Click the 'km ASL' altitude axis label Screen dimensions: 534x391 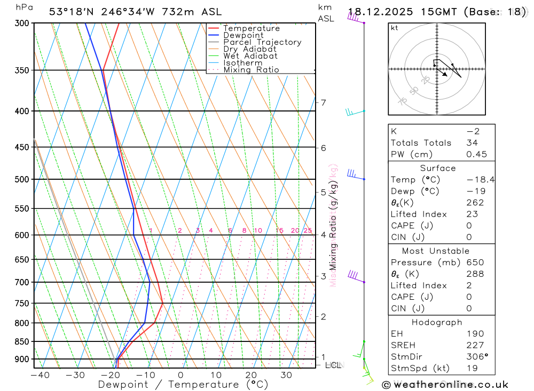tap(326, 13)
